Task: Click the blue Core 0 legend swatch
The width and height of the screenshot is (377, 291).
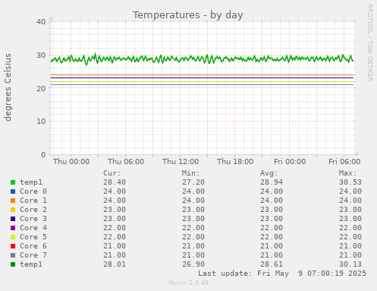Action: [x=13, y=191]
